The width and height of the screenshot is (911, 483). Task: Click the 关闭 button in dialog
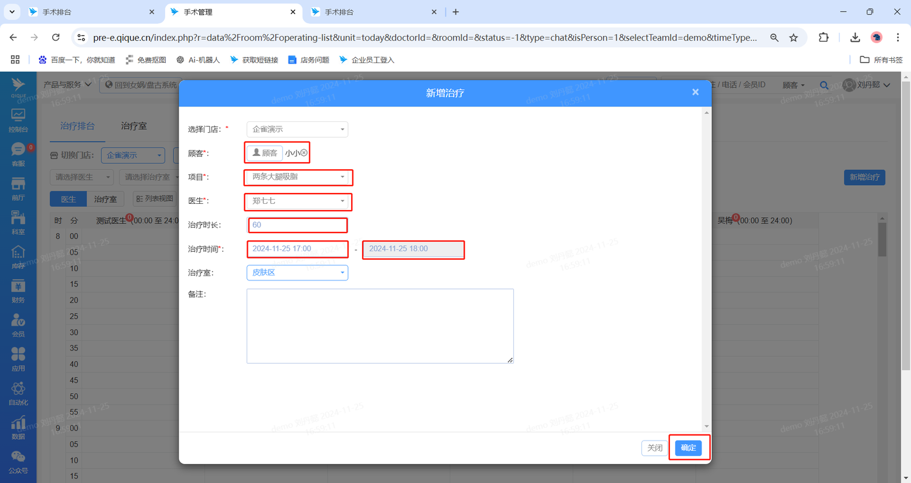(655, 448)
